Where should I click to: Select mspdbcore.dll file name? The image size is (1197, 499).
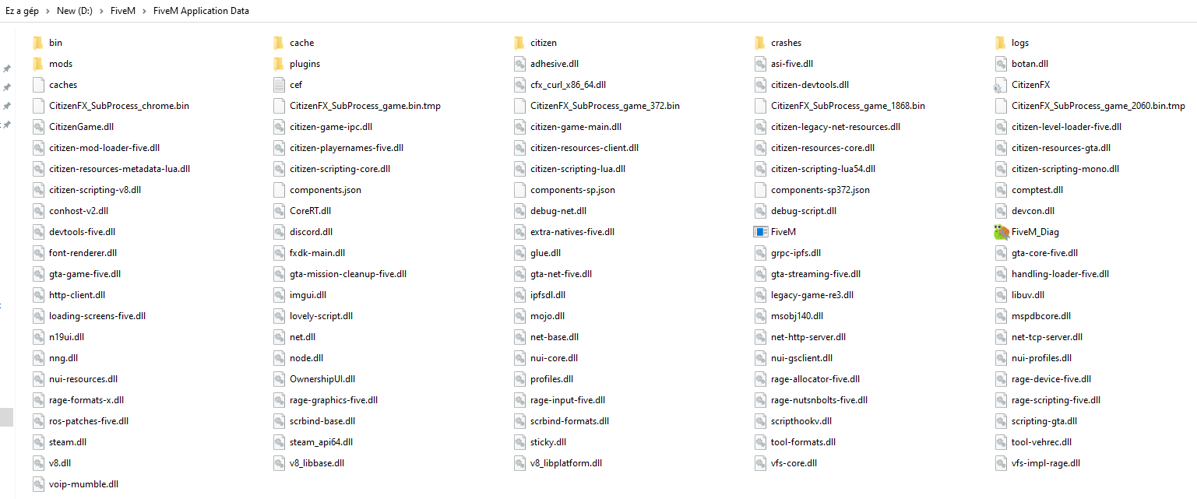click(1041, 316)
